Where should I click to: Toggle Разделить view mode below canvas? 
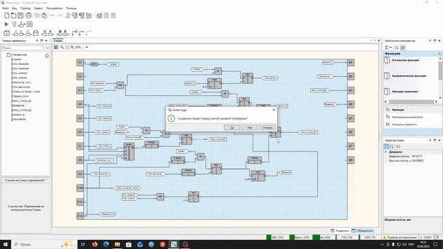pos(340,230)
